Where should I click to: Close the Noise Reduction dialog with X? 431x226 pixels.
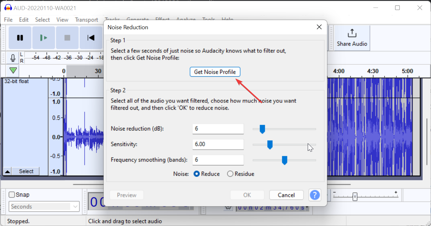[319, 27]
